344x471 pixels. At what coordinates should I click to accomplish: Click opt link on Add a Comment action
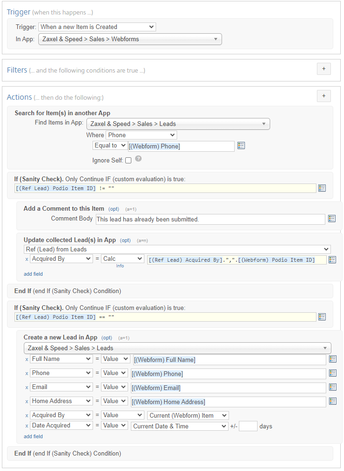click(x=114, y=209)
